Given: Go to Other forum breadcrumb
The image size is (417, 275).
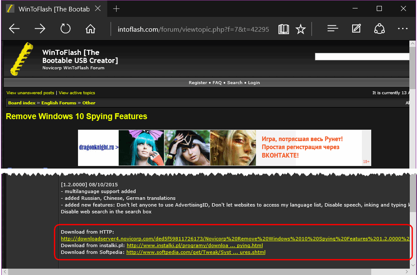Looking at the screenshot, I should pos(89,103).
